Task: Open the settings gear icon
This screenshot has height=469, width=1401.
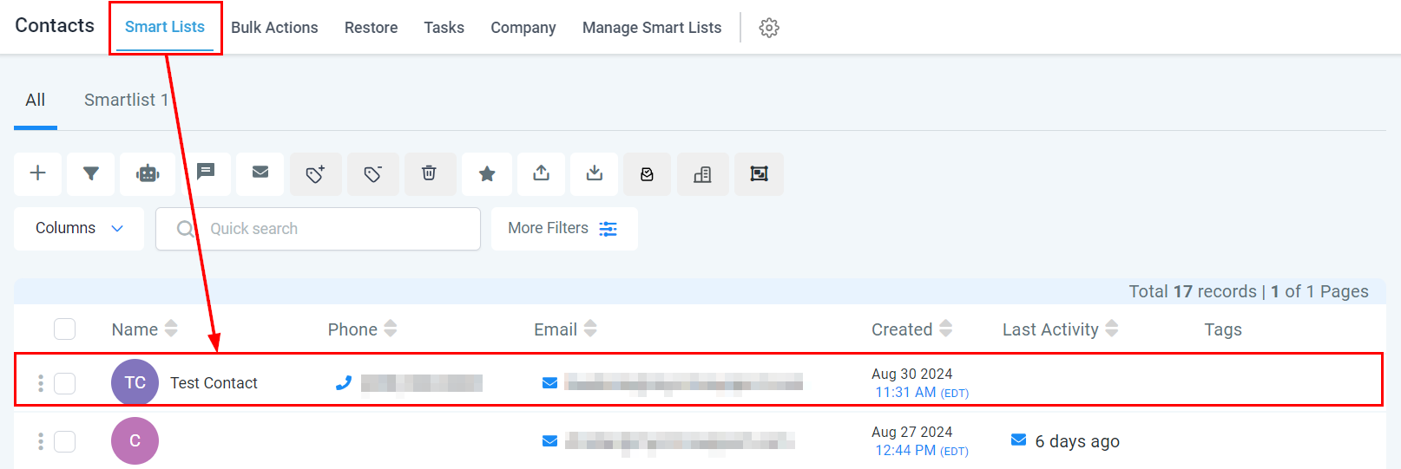Action: [769, 28]
